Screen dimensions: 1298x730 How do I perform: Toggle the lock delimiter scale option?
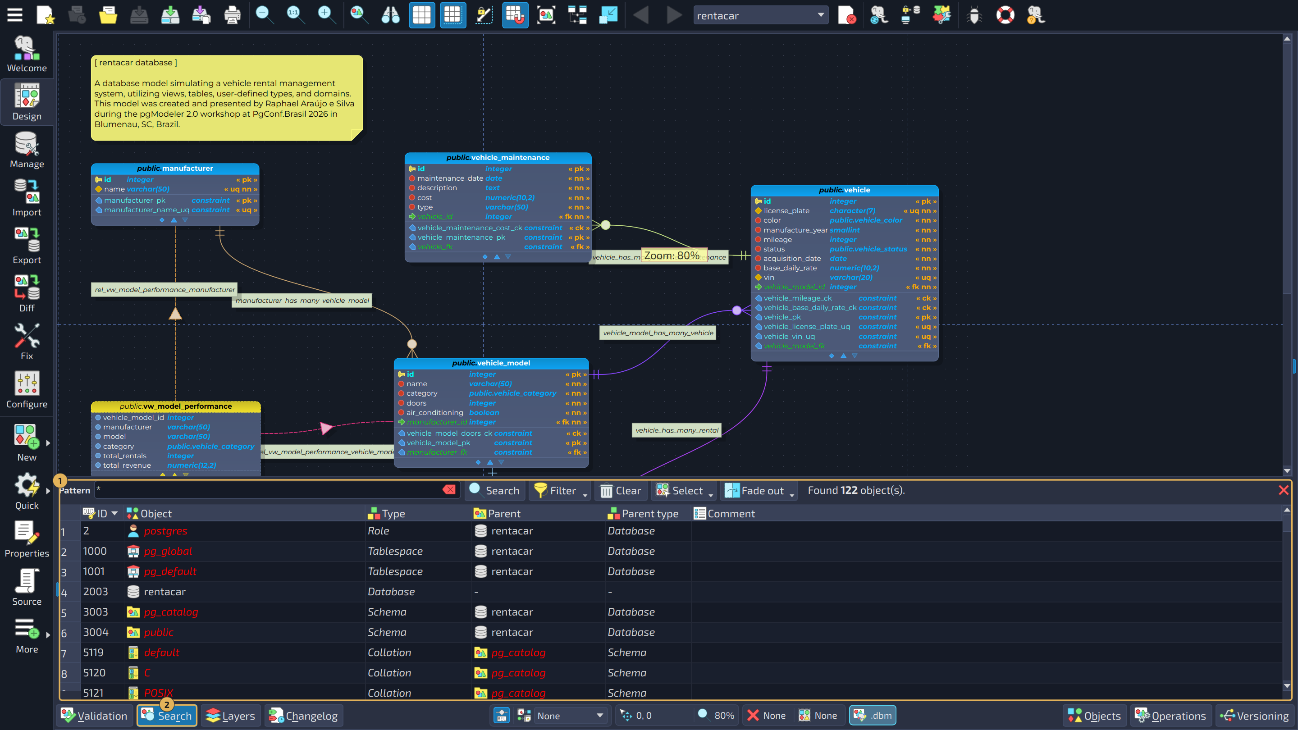coord(484,15)
